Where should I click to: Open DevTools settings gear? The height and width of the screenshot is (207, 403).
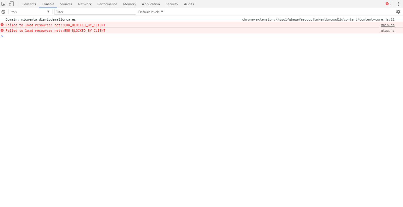pyautogui.click(x=398, y=12)
